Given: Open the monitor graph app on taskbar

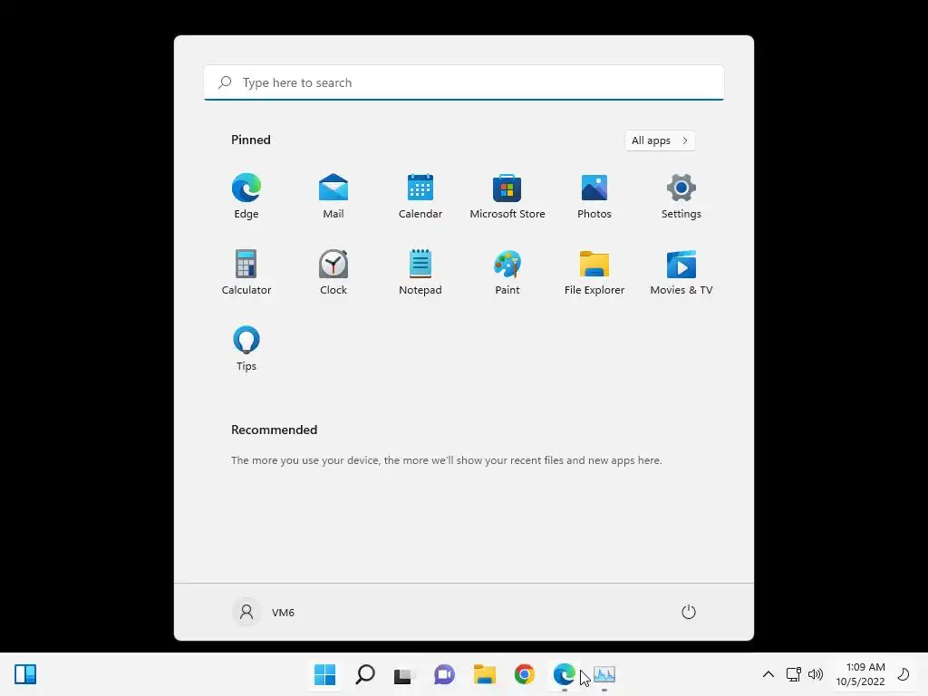Looking at the screenshot, I should pyautogui.click(x=604, y=674).
